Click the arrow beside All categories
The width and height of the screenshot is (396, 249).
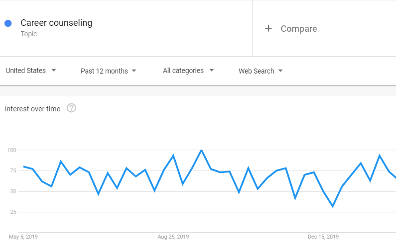[x=212, y=70]
